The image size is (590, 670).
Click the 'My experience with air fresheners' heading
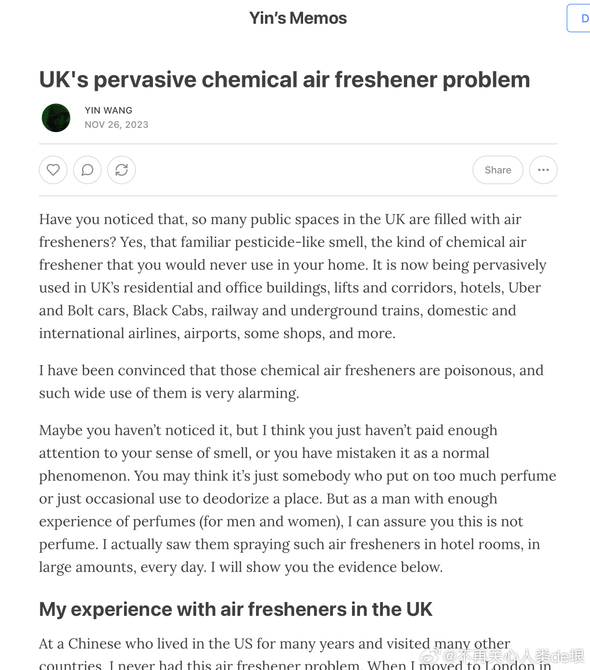pyautogui.click(x=236, y=609)
